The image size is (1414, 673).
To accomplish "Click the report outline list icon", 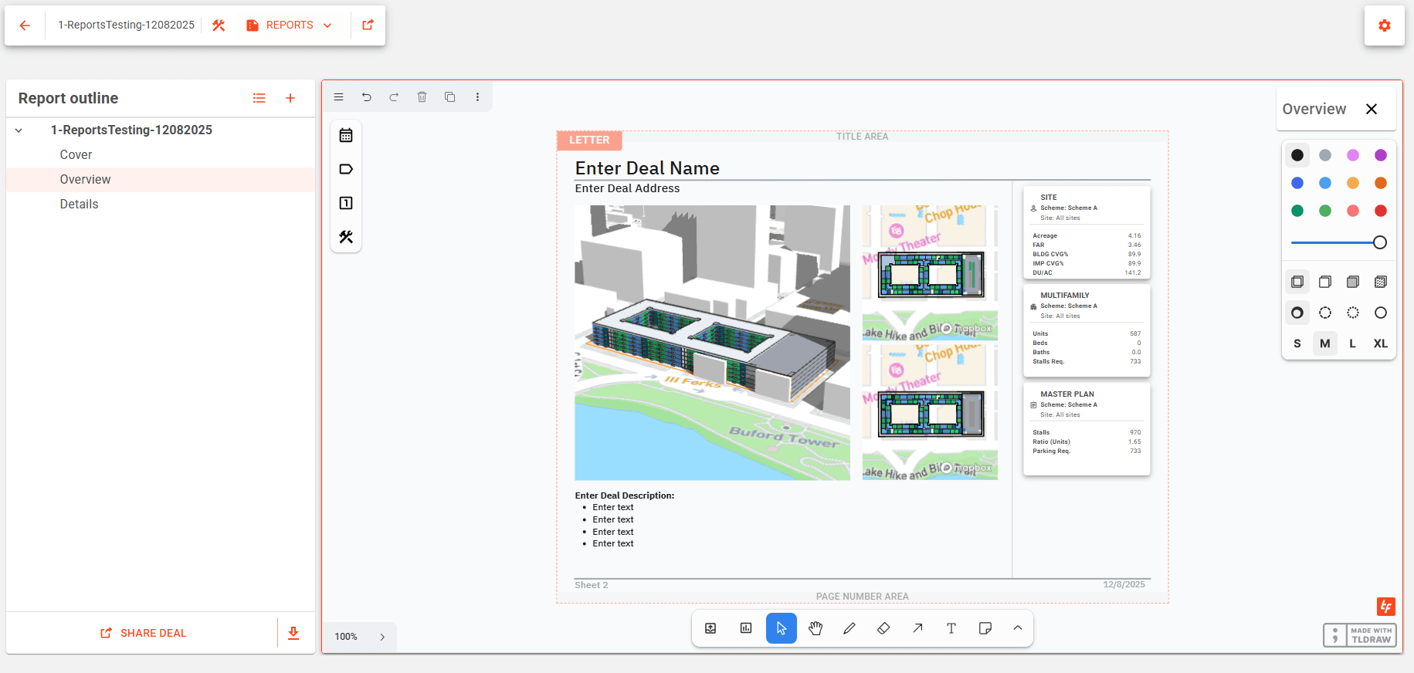I will [x=259, y=98].
